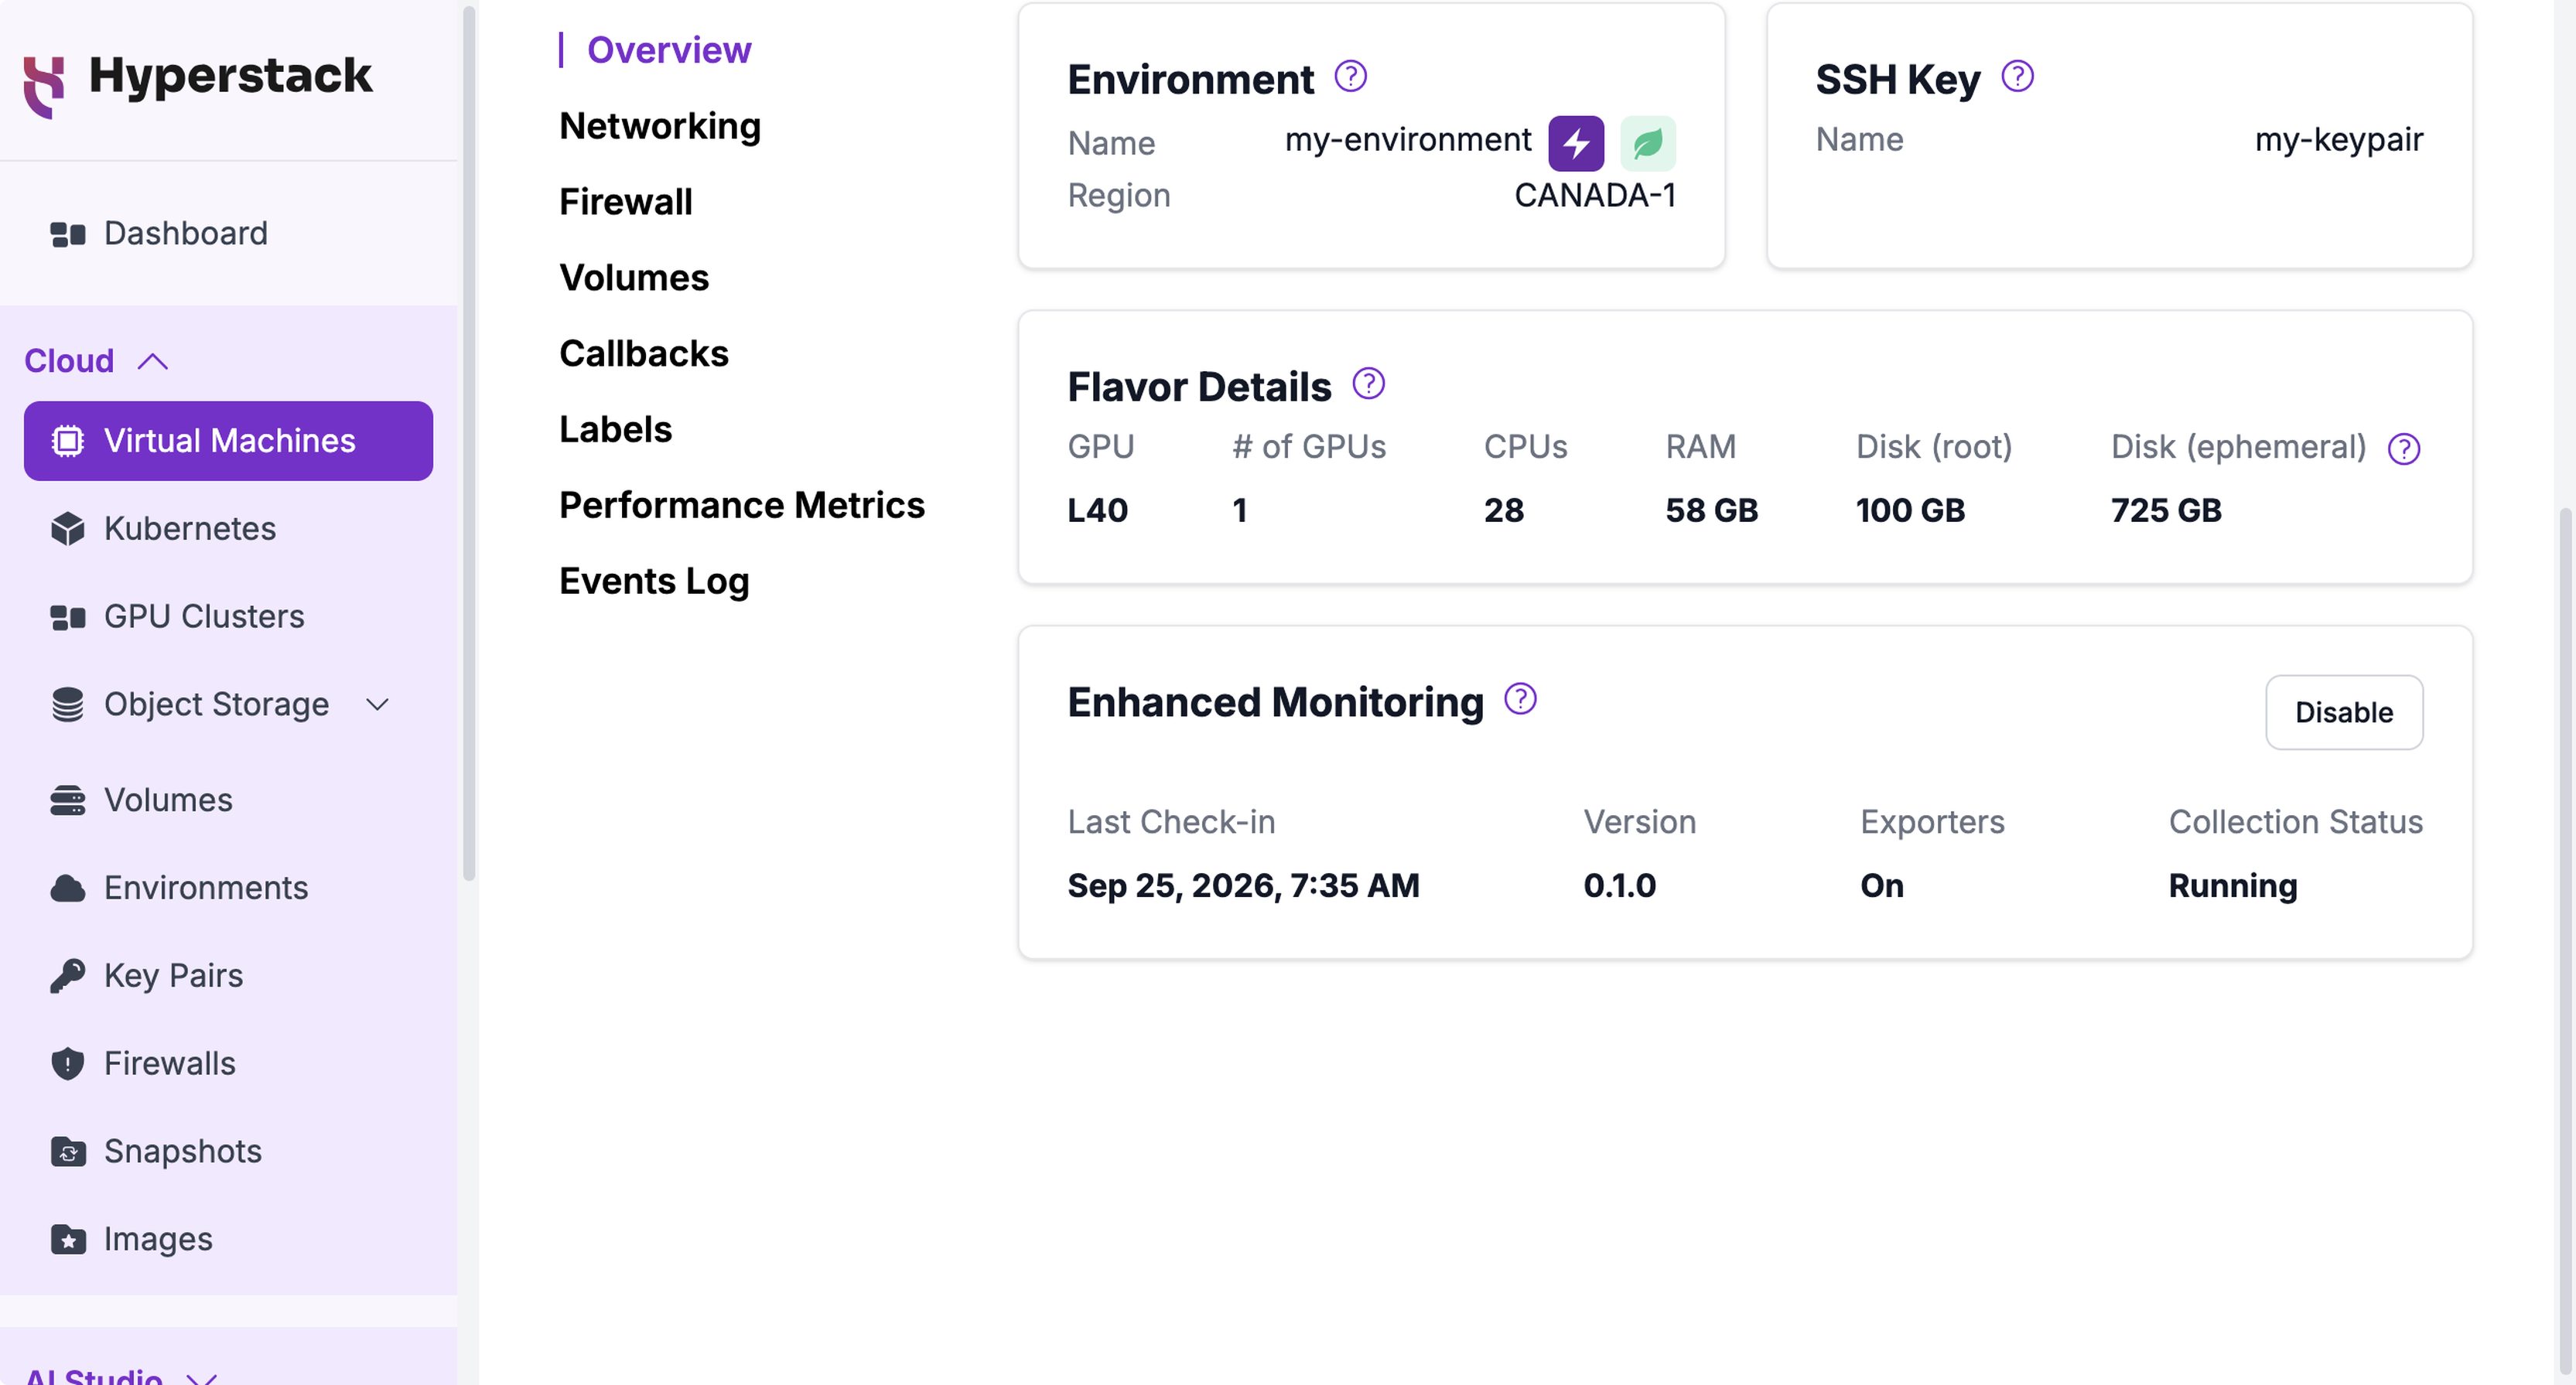
Task: Open Firewalls page in sidebar
Action: (x=228, y=1064)
